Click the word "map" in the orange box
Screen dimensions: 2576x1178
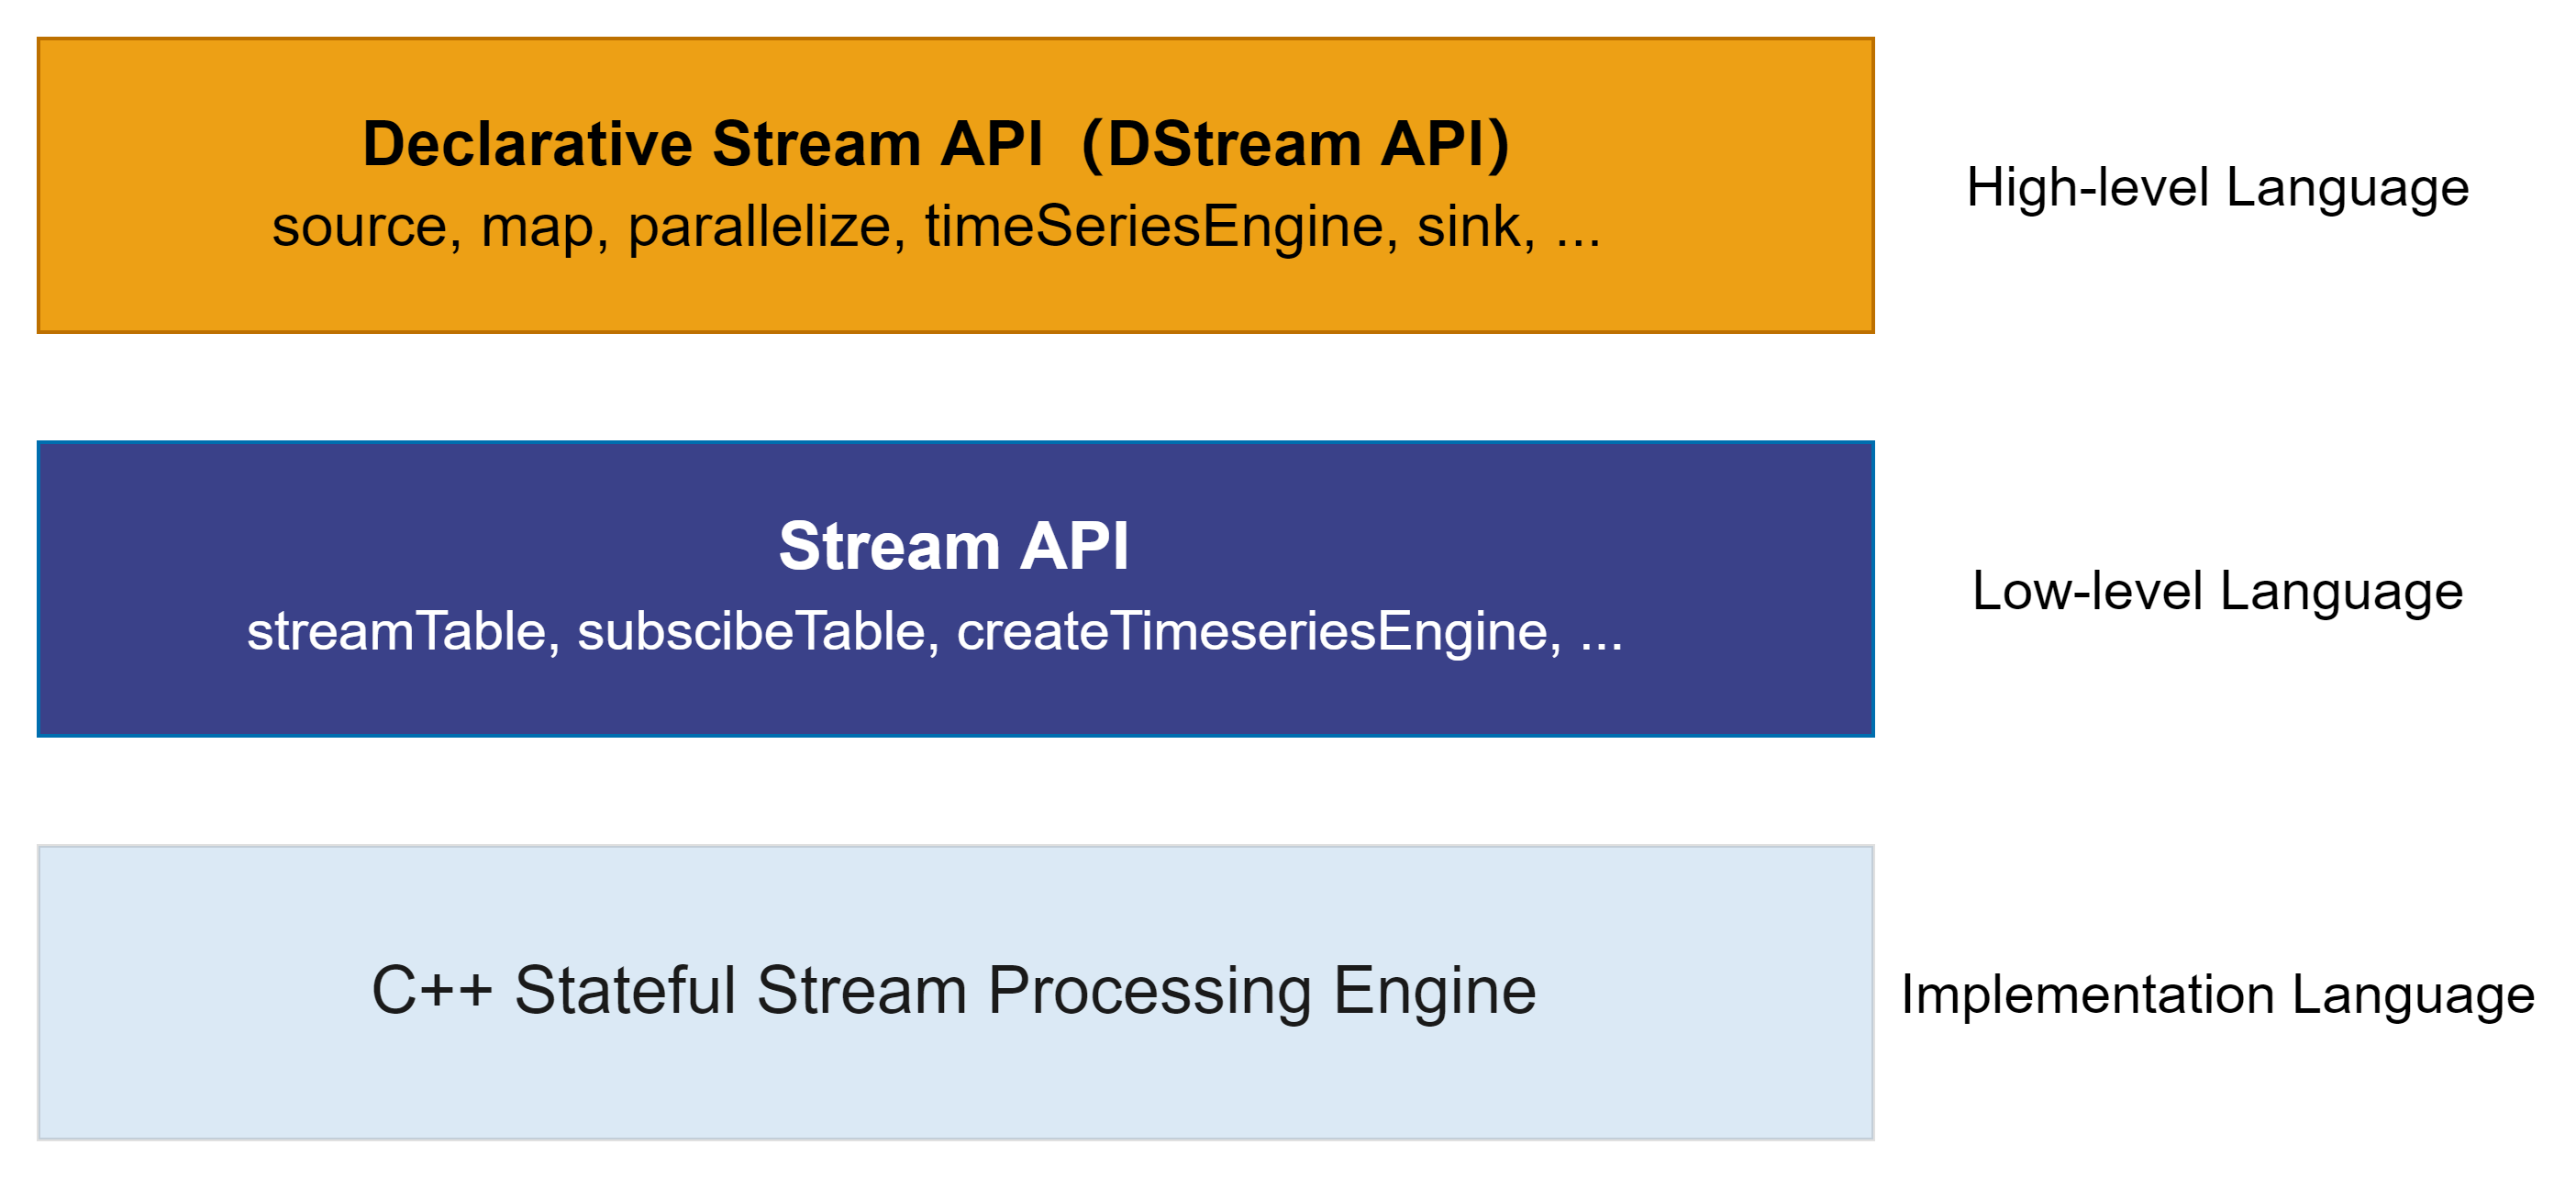537,227
